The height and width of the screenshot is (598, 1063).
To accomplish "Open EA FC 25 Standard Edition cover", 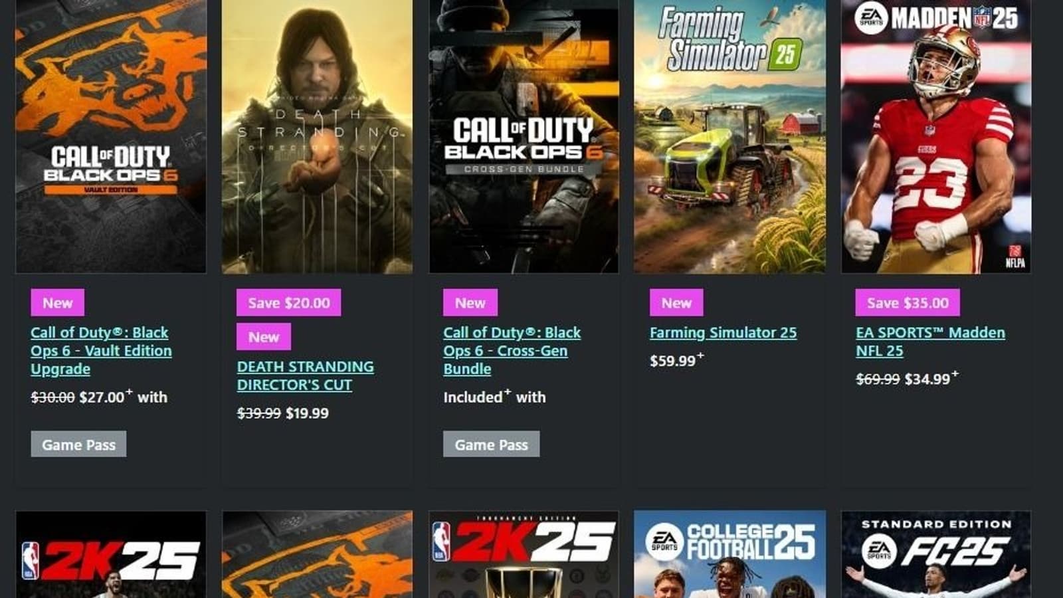I will [x=936, y=555].
